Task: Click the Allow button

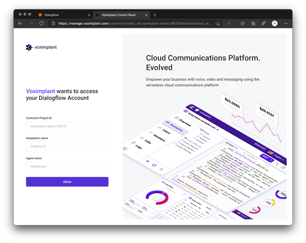Action: (67, 182)
